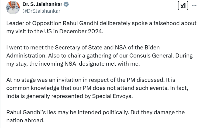Open the Grok explain-post icon
The height and width of the screenshot is (128, 200).
183,6
